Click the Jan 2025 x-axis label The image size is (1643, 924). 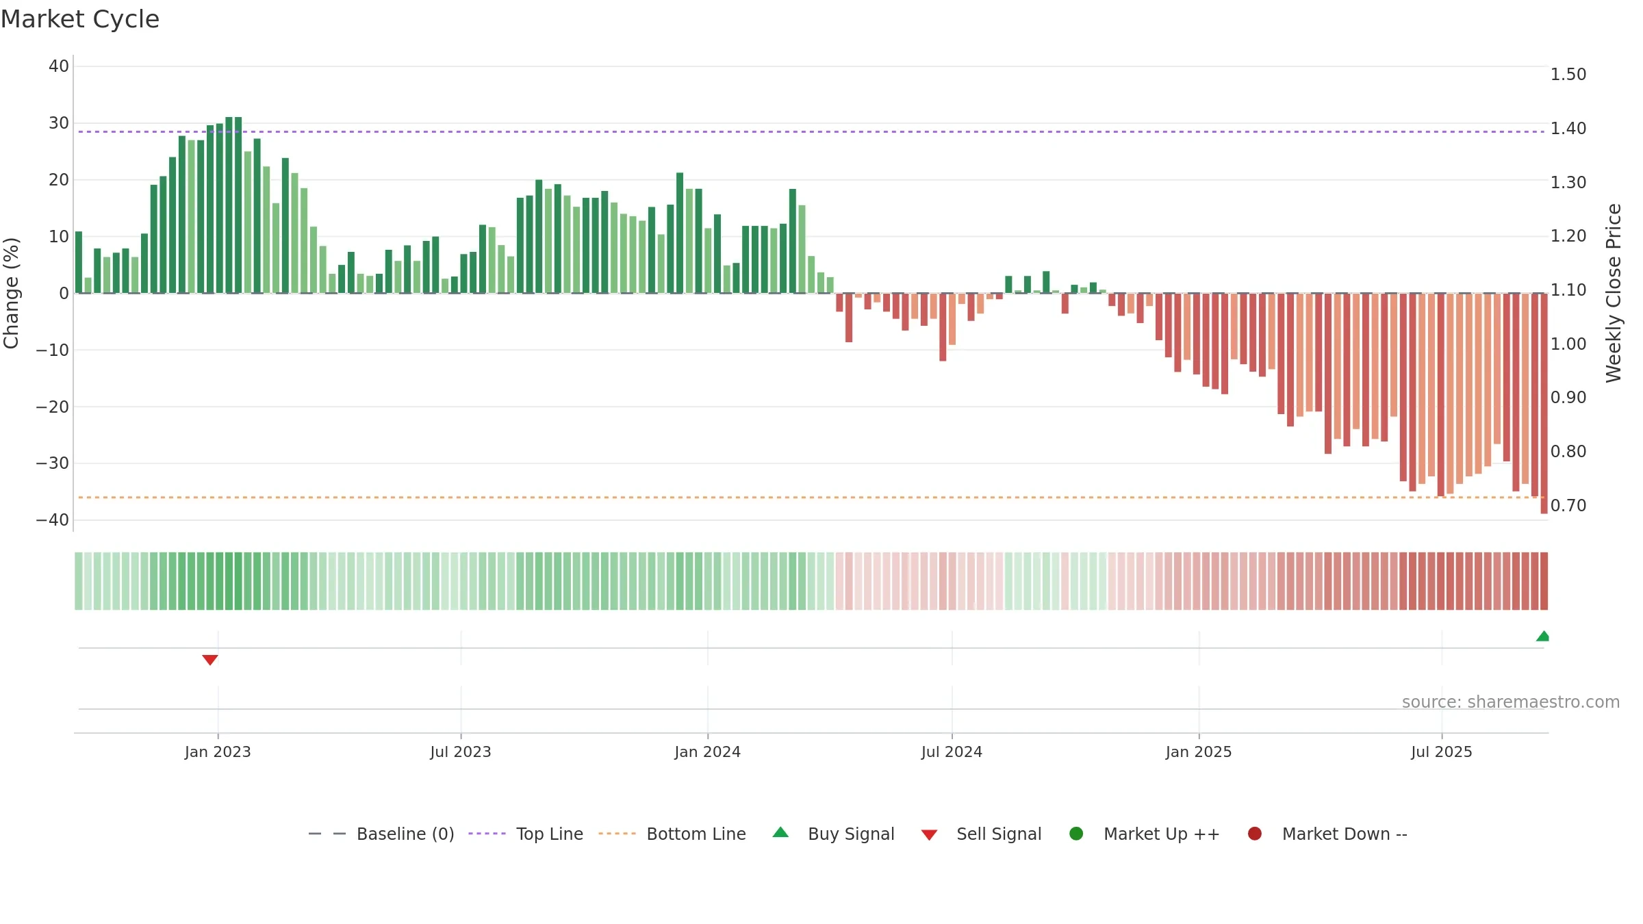pyautogui.click(x=1199, y=752)
